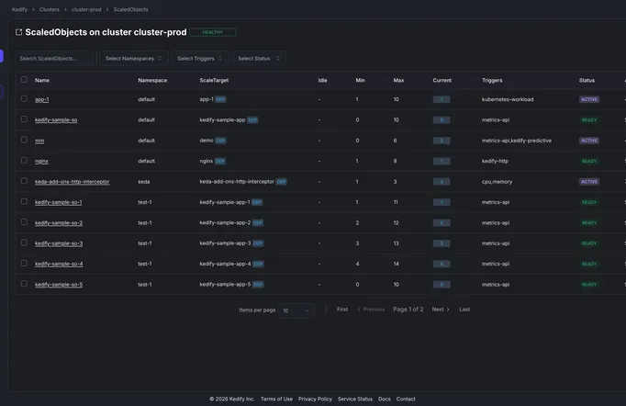Check the mm row checkbox
This screenshot has height=406, width=626.
[24, 140]
